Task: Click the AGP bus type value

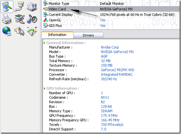Action: (104, 56)
